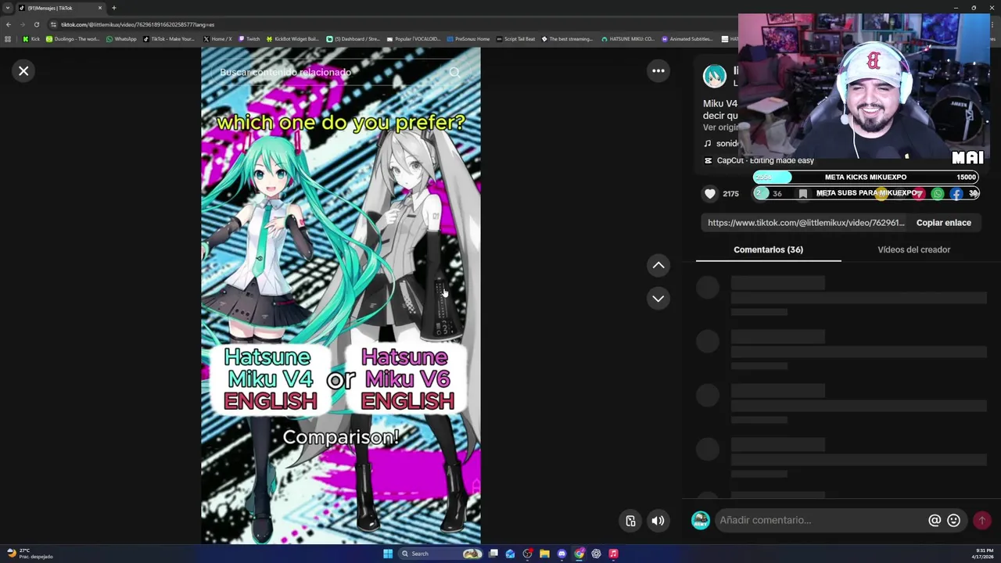Open Apple Music from the taskbar
1001x563 pixels.
tap(613, 554)
